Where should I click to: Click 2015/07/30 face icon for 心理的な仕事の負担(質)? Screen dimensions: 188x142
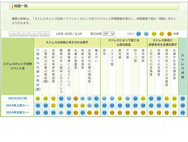(46, 99)
